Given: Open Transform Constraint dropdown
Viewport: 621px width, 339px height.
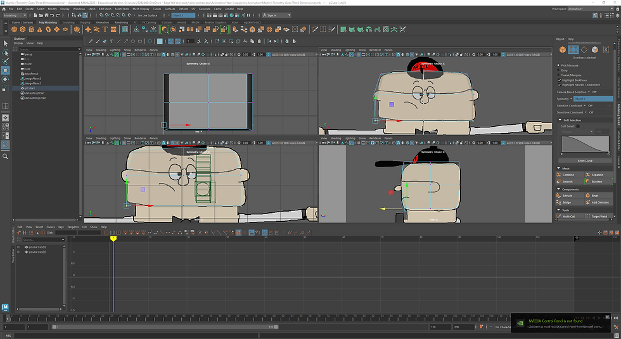Looking at the screenshot, I should click(x=586, y=113).
